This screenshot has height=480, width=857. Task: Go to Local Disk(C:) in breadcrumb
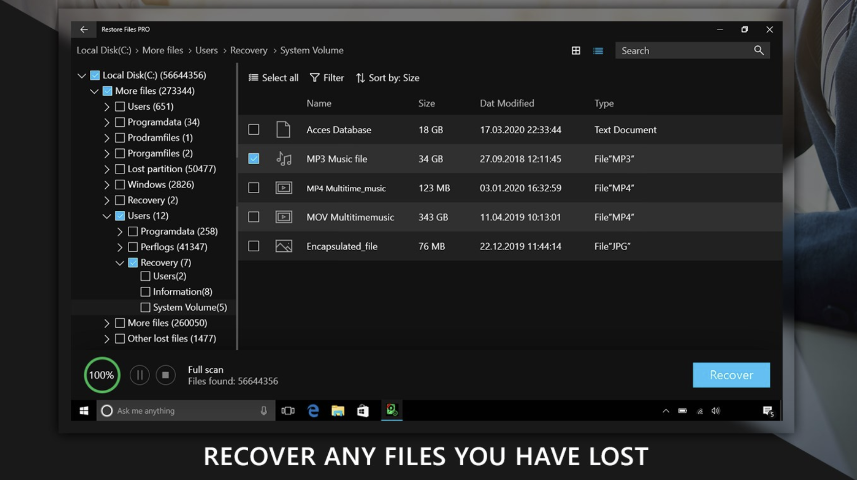tap(104, 50)
